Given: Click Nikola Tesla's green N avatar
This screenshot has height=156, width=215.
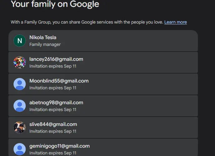Looking at the screenshot, I should (x=20, y=41).
